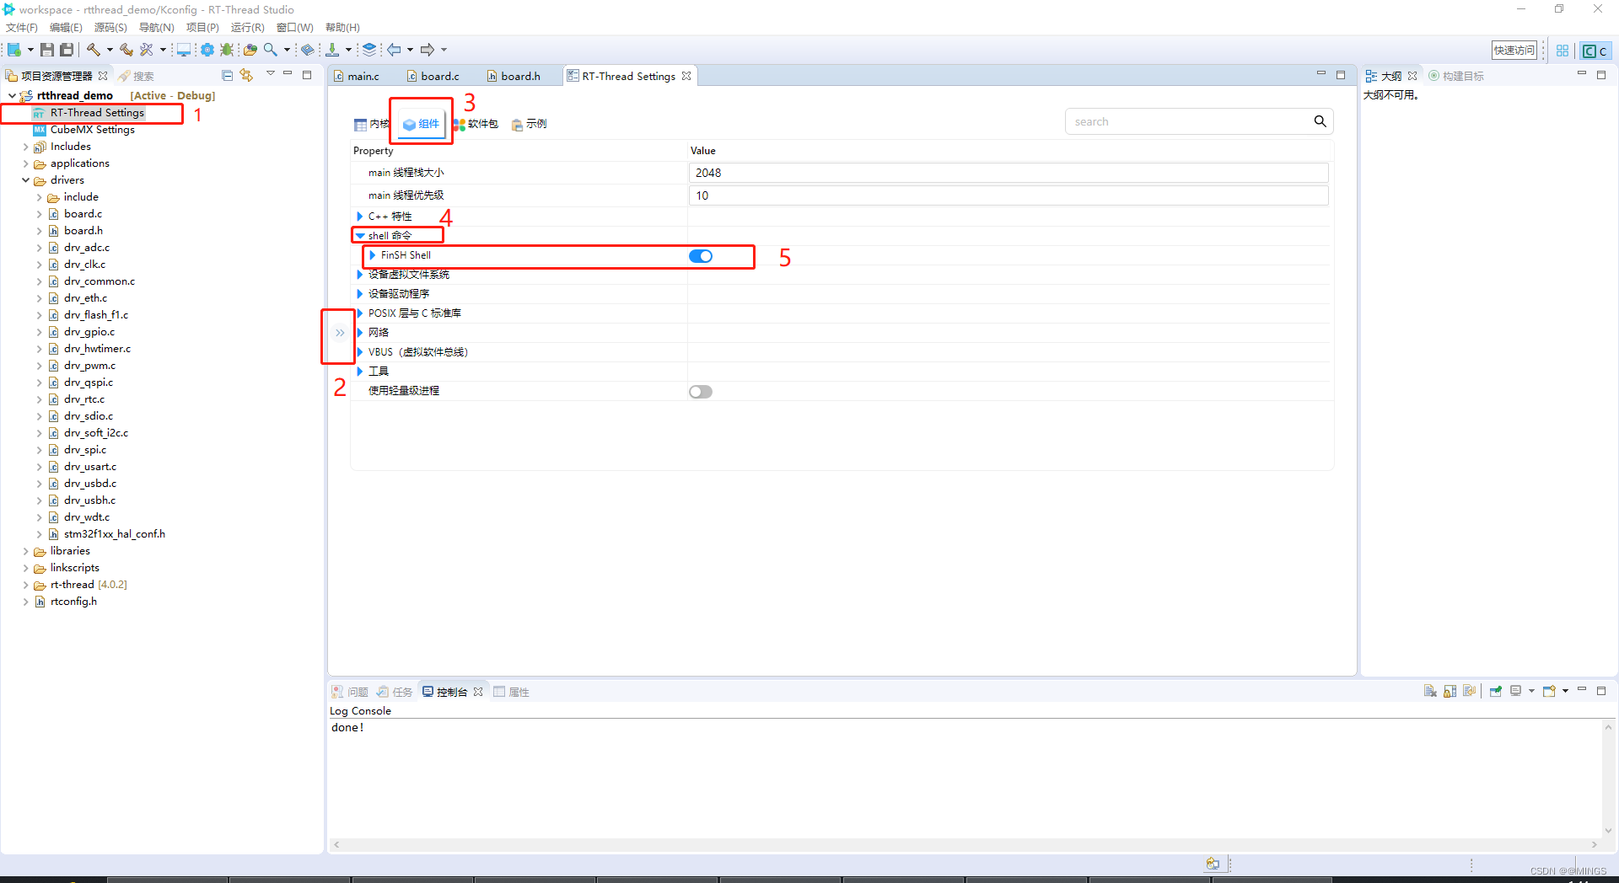Click the green bug Debug icon

pyautogui.click(x=227, y=50)
